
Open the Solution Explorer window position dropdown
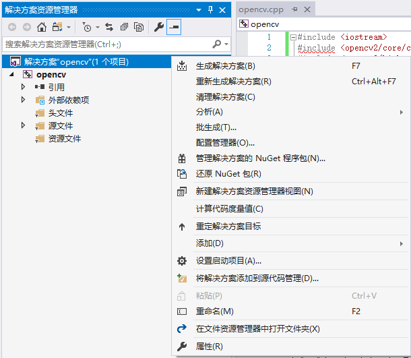pyautogui.click(x=199, y=10)
